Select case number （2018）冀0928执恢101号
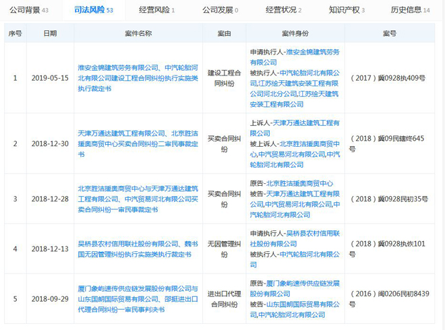Viewport: 445px width, 330px height. (x=388, y=249)
